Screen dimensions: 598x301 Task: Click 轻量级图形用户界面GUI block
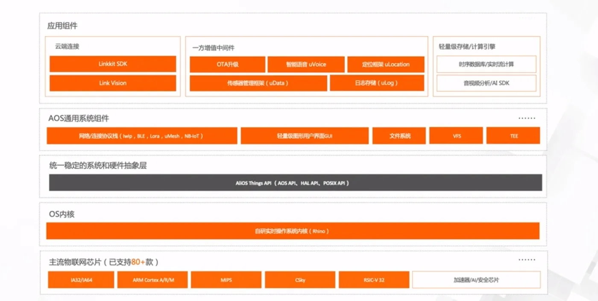click(305, 136)
